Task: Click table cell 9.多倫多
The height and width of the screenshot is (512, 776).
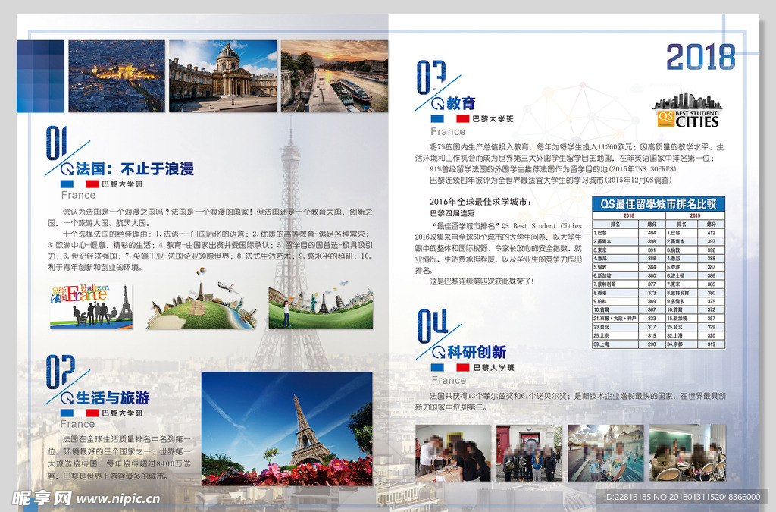Action: pos(681,301)
